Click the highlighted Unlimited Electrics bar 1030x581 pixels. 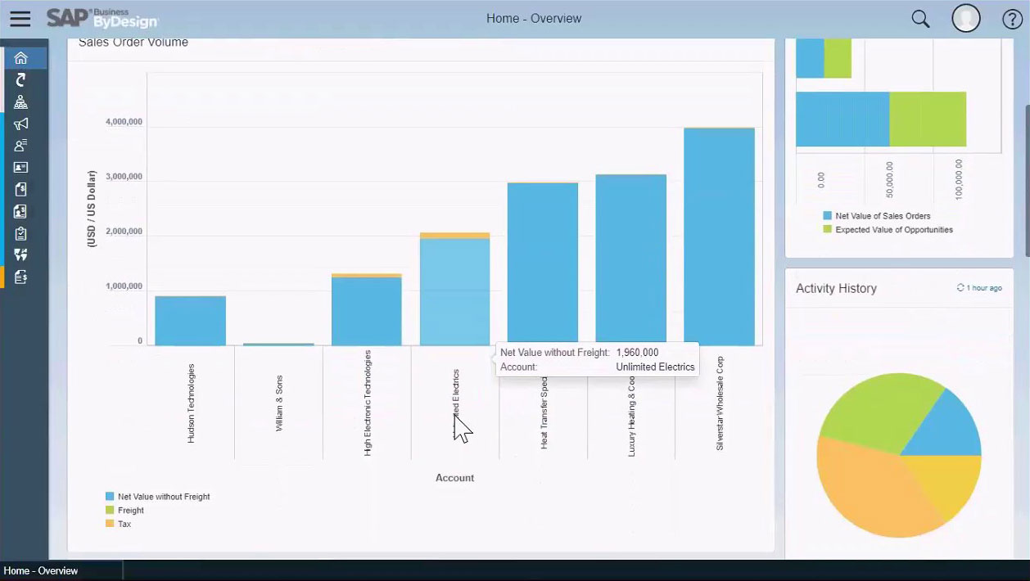[454, 291]
